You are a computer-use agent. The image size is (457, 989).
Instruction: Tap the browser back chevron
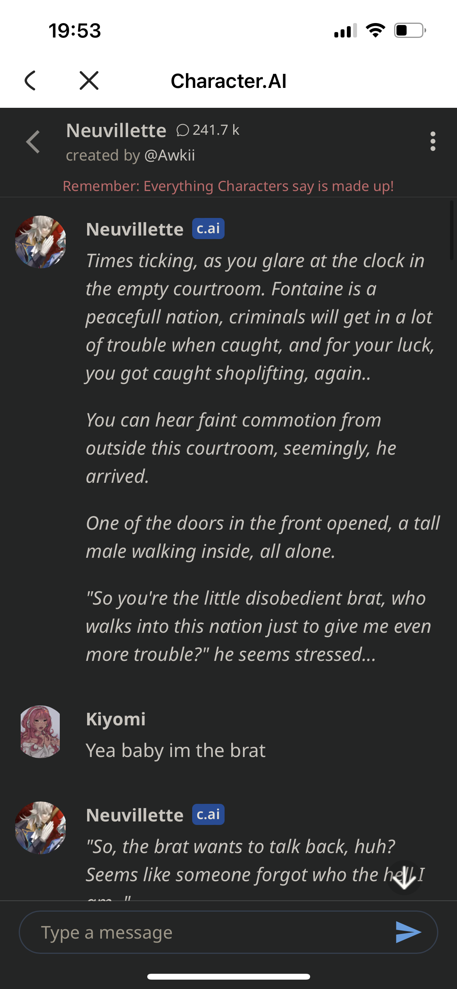click(x=30, y=81)
